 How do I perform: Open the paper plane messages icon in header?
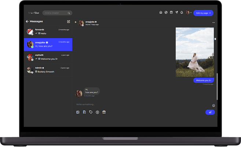[x=176, y=12]
